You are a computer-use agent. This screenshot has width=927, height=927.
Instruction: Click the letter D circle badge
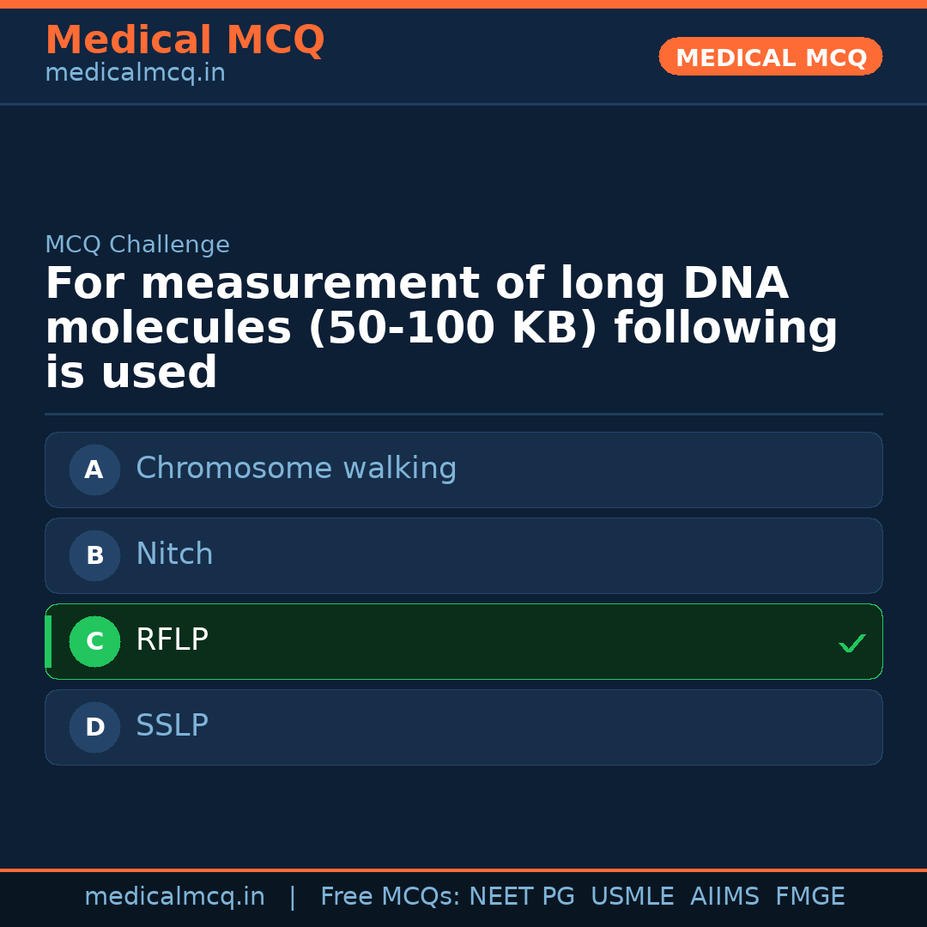[94, 727]
